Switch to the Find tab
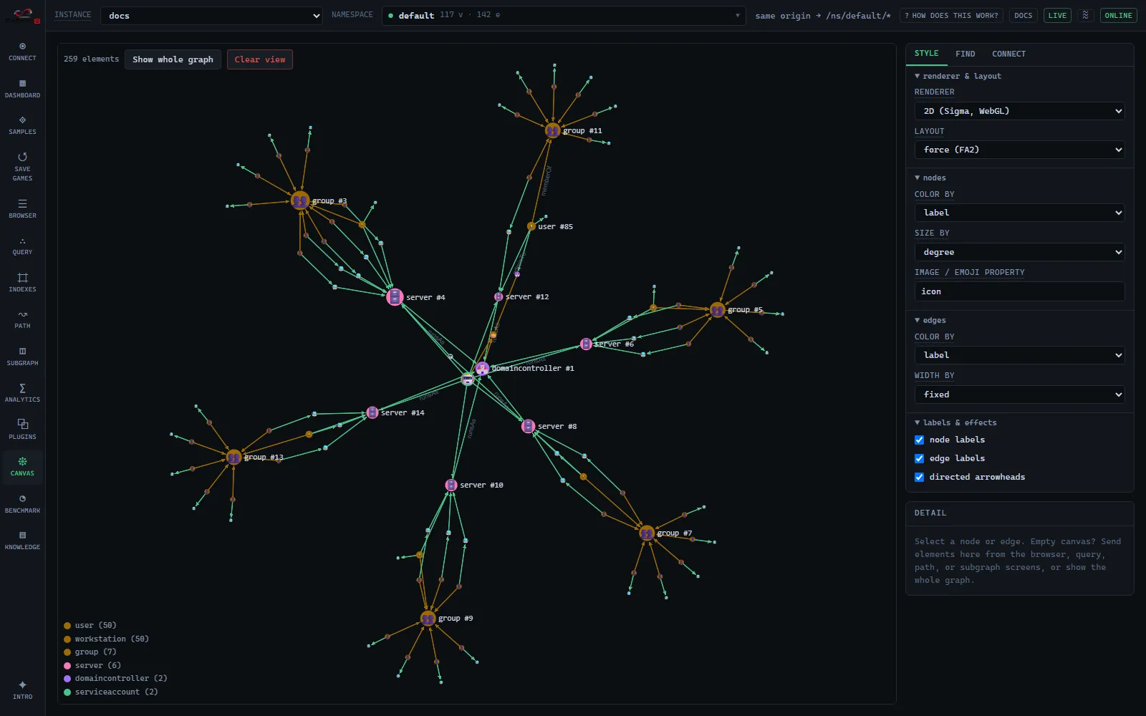Viewport: 1146px width, 716px height. point(965,54)
